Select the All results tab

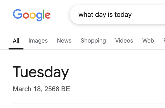click(x=16, y=41)
